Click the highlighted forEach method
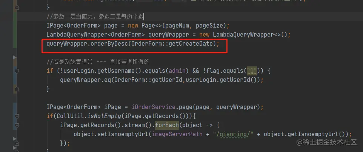The image size is (363, 152). [167, 125]
